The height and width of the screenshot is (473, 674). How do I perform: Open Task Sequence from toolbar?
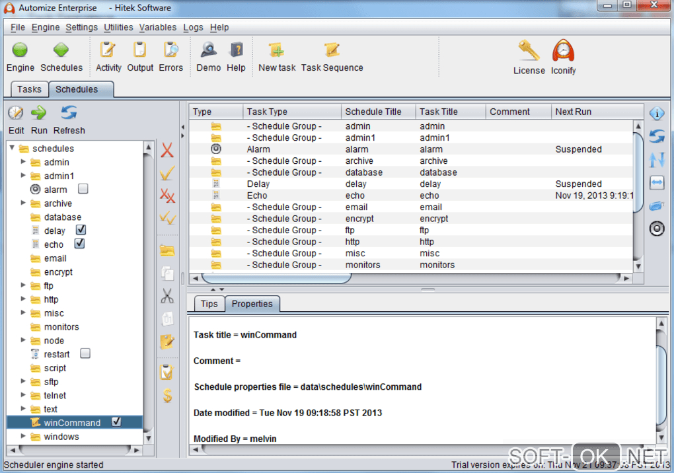(332, 51)
